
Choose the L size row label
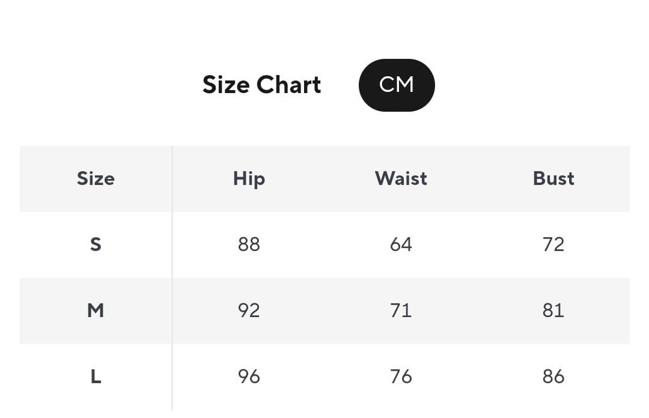coord(96,377)
